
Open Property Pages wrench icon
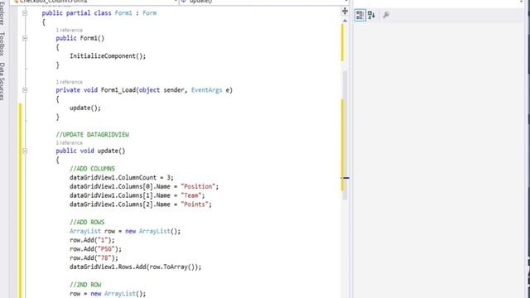[x=386, y=15]
